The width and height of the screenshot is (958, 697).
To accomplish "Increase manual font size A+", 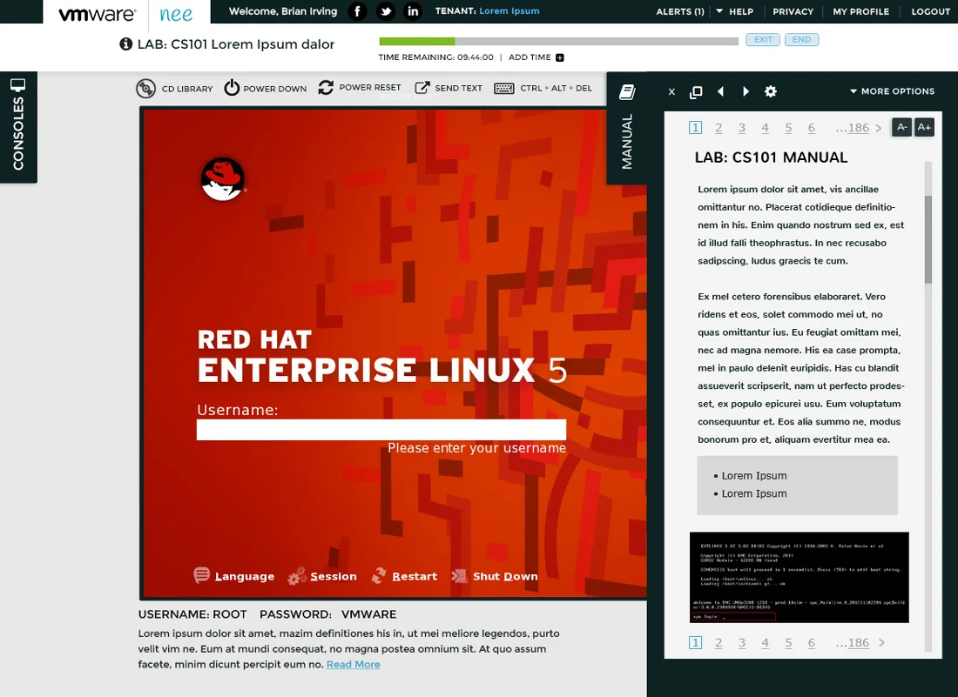I will 924,127.
